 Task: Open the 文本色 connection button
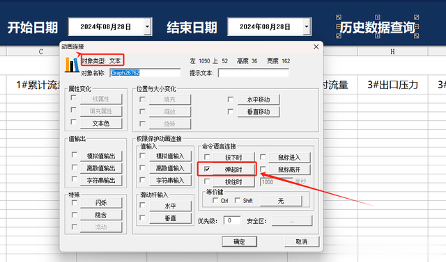[x=101, y=123]
